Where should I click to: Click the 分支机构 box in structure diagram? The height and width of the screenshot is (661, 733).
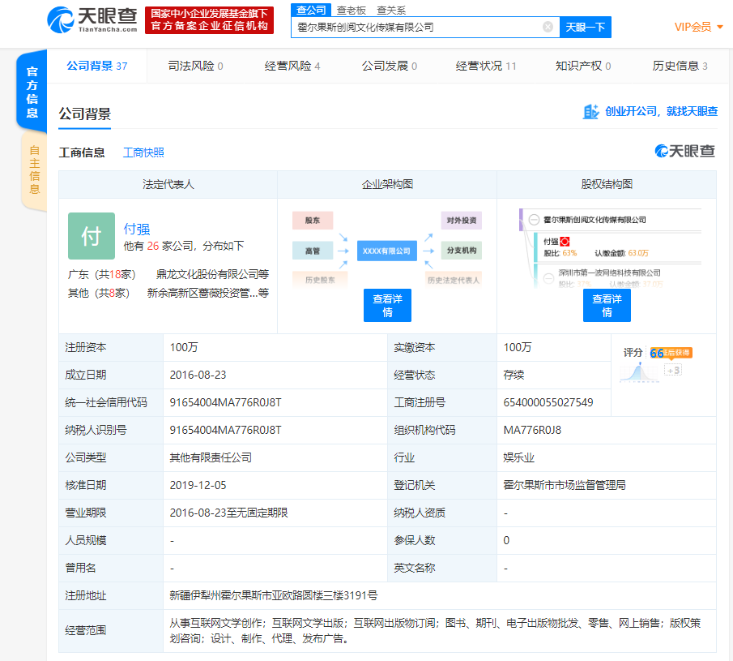point(462,251)
